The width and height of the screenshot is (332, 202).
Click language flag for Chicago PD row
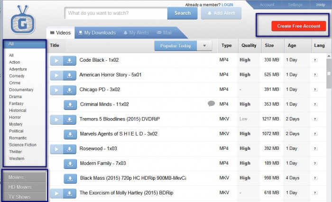[x=315, y=90]
